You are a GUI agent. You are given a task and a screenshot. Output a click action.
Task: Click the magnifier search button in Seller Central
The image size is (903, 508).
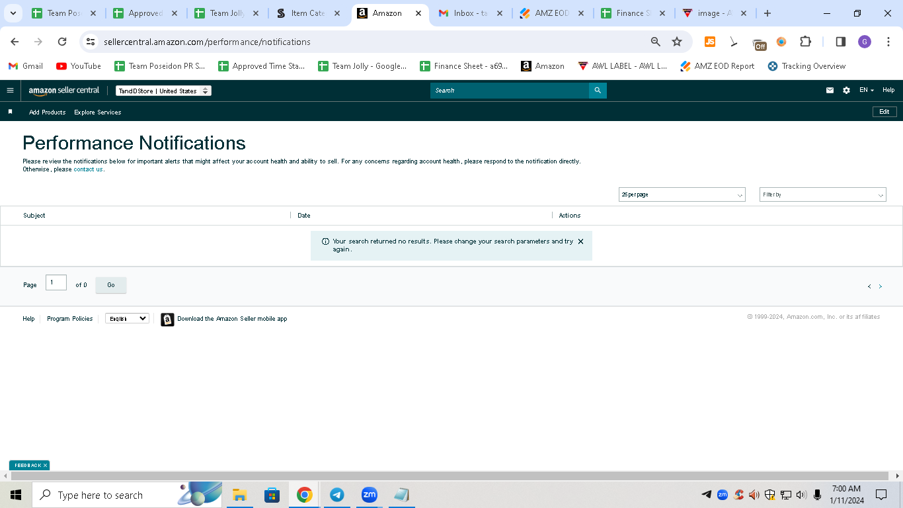pyautogui.click(x=598, y=91)
